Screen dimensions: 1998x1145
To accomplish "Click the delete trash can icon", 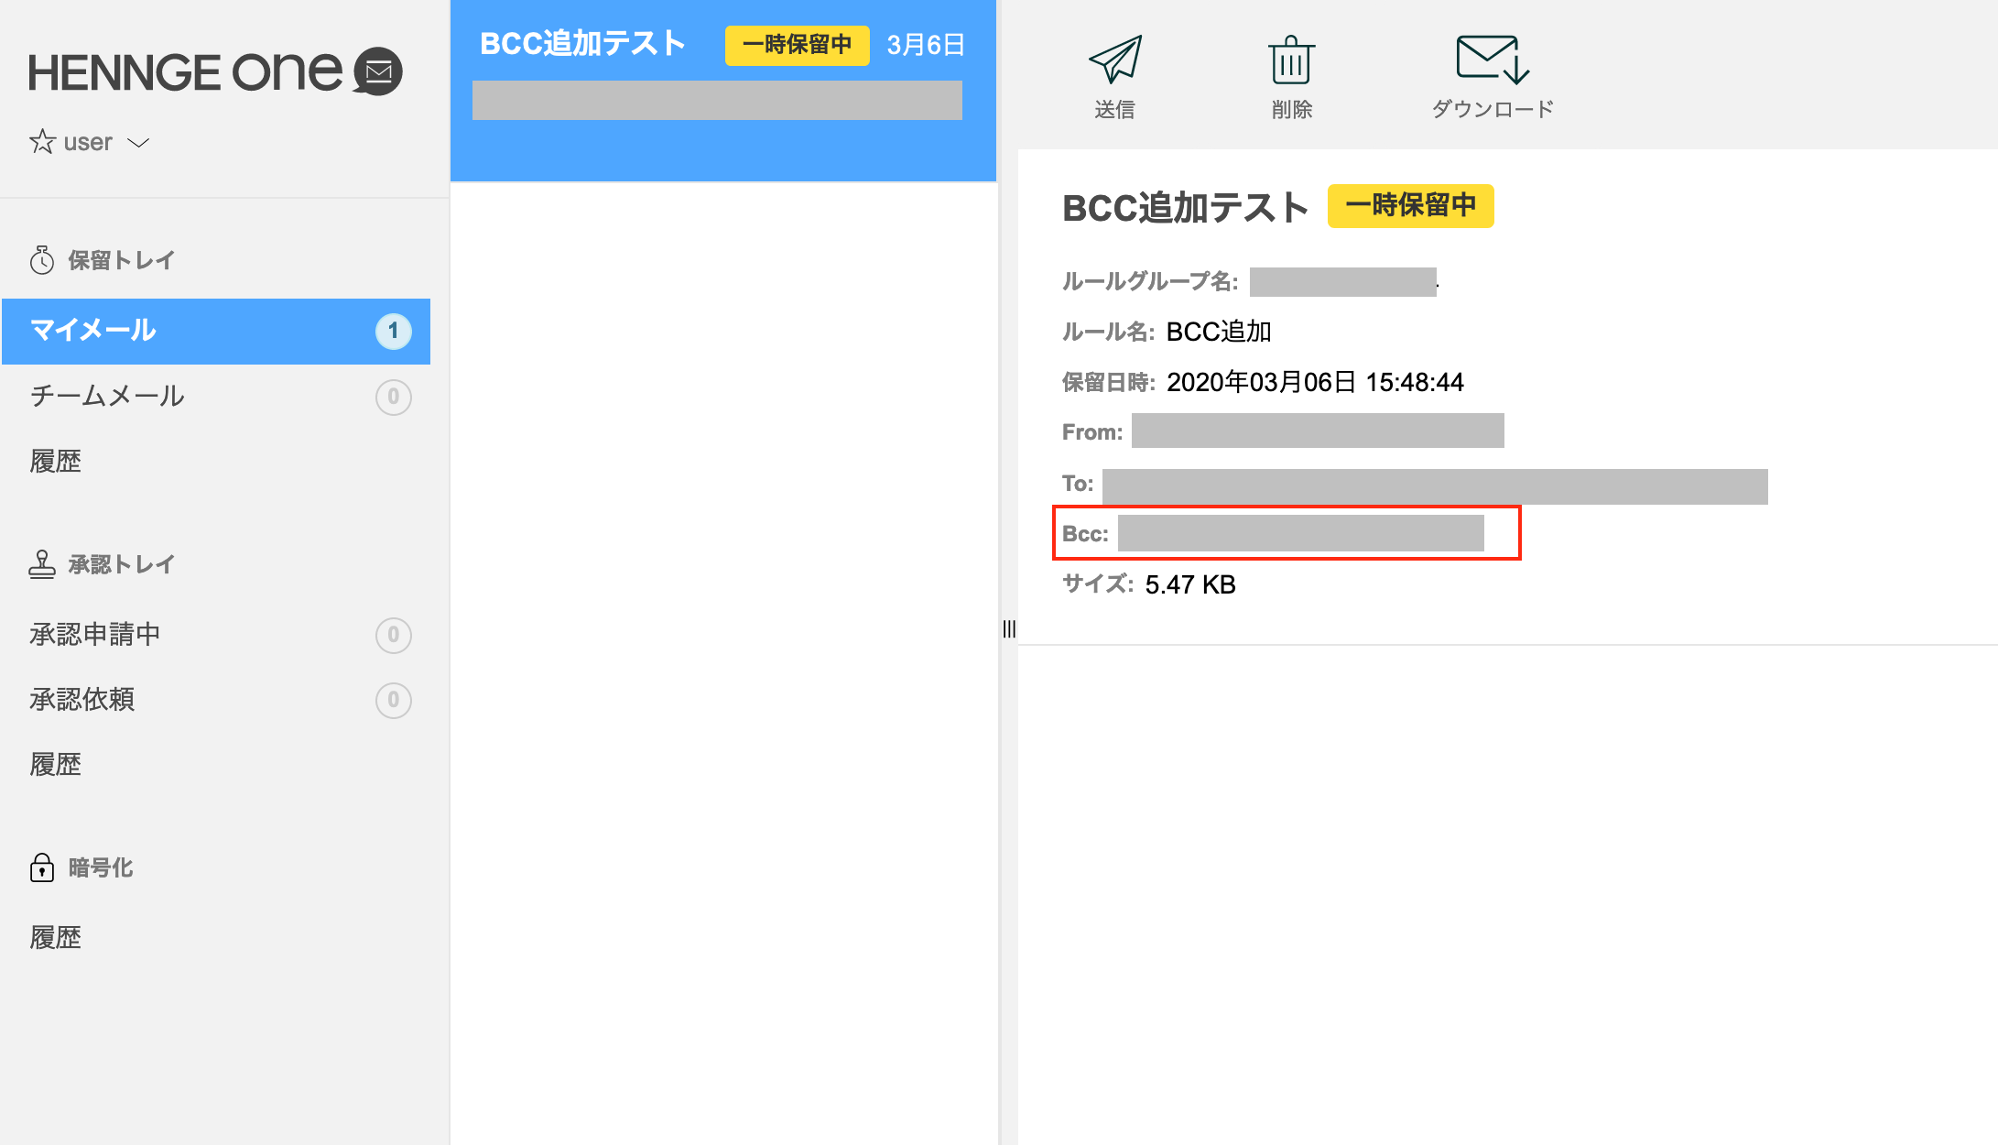I will [x=1291, y=60].
